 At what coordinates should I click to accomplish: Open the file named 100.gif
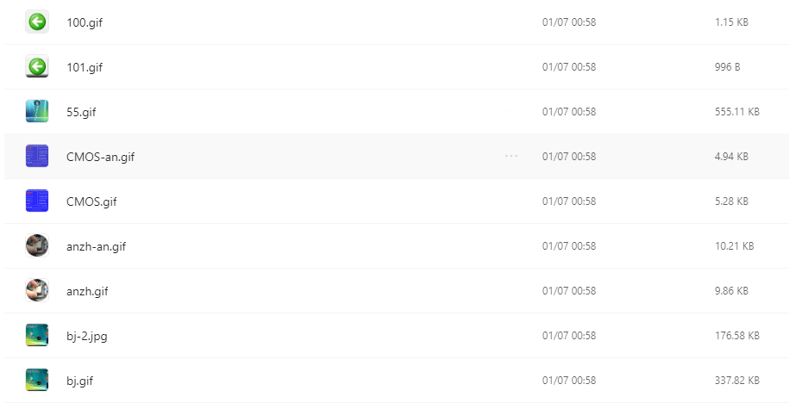[x=85, y=22]
